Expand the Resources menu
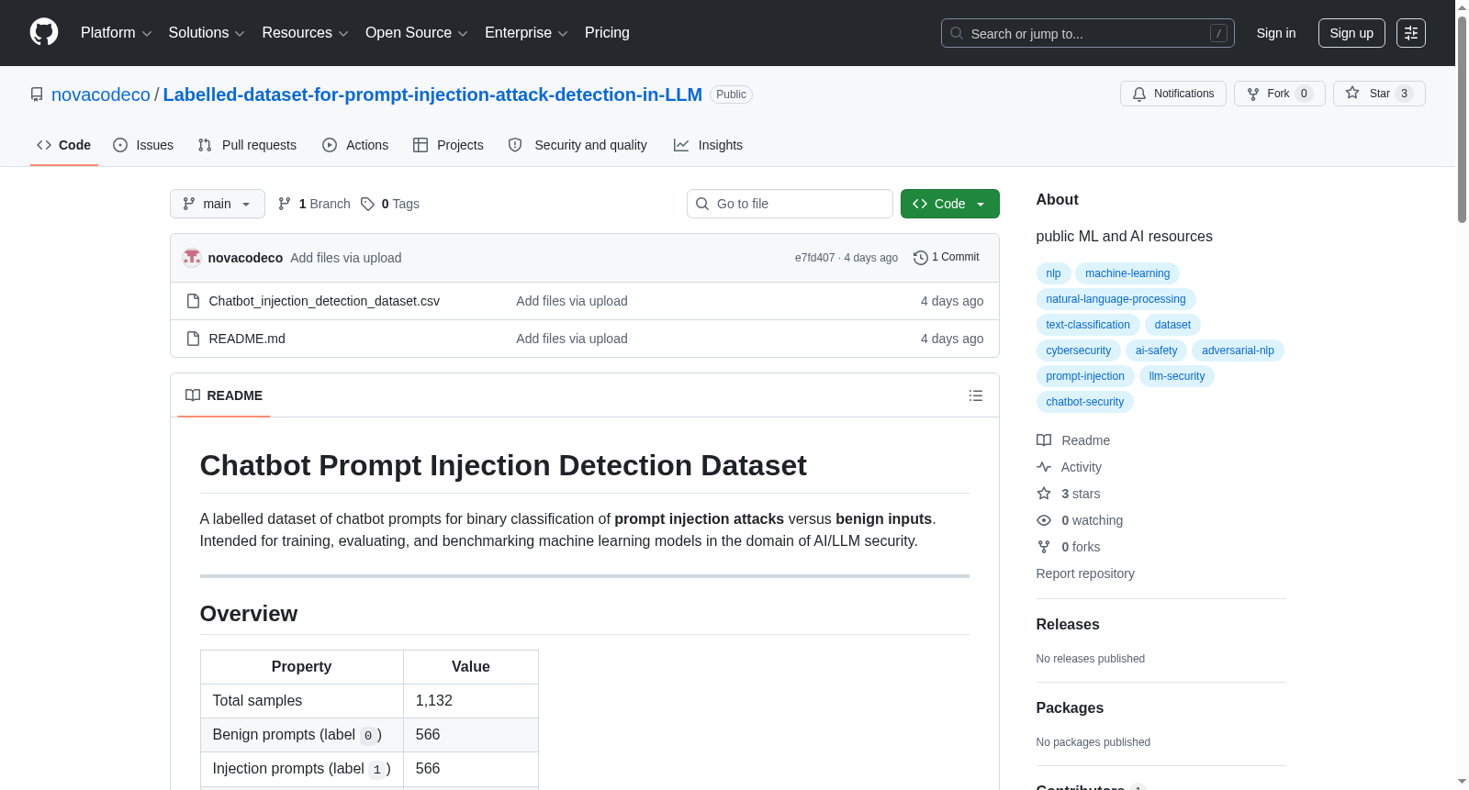 coord(306,33)
